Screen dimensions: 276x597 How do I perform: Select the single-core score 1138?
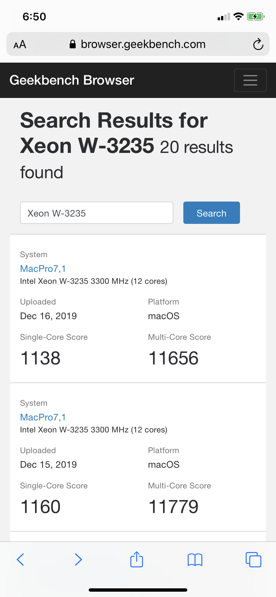click(x=40, y=358)
